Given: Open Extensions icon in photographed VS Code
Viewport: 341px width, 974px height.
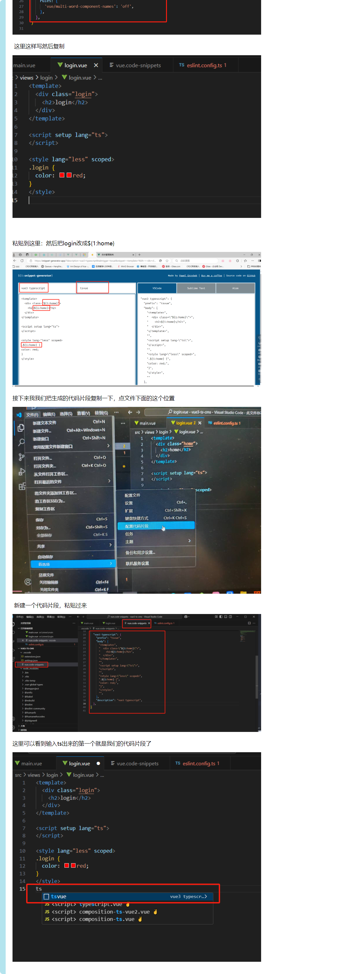Looking at the screenshot, I should (x=22, y=486).
